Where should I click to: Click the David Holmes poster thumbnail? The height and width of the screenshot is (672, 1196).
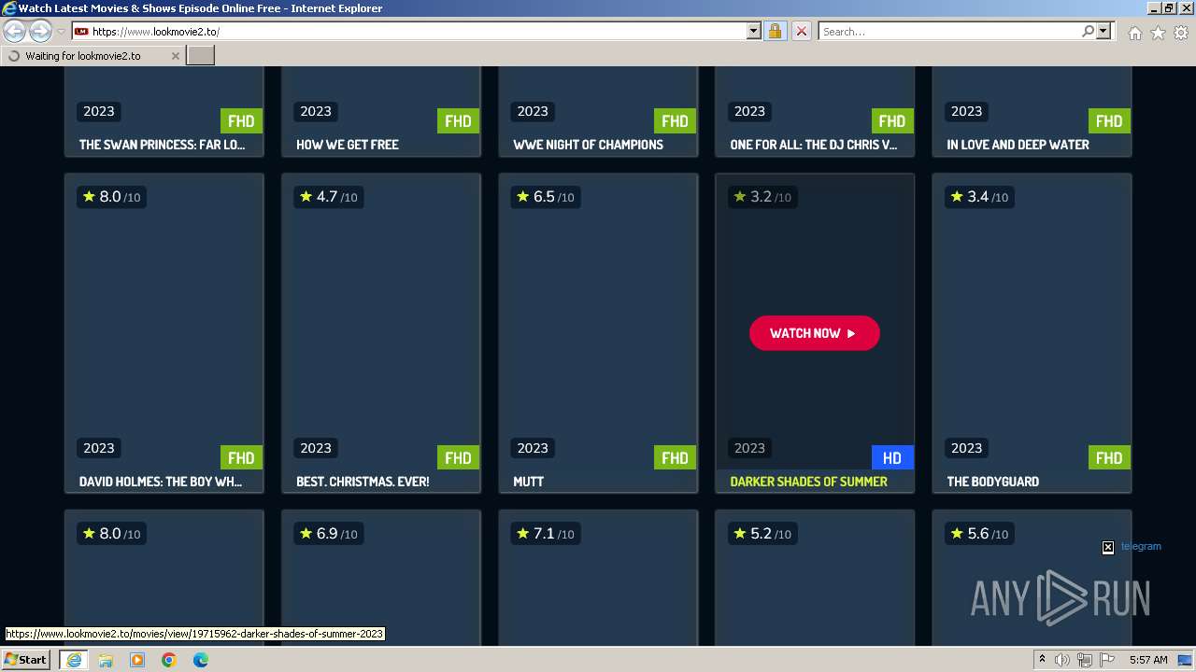click(164, 322)
